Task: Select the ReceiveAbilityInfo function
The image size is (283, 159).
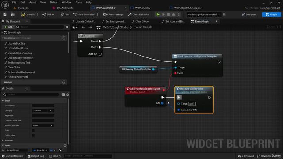Action: [x=18, y=77]
